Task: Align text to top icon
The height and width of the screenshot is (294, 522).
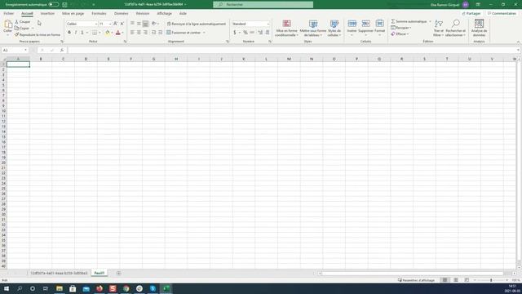Action: click(132, 24)
